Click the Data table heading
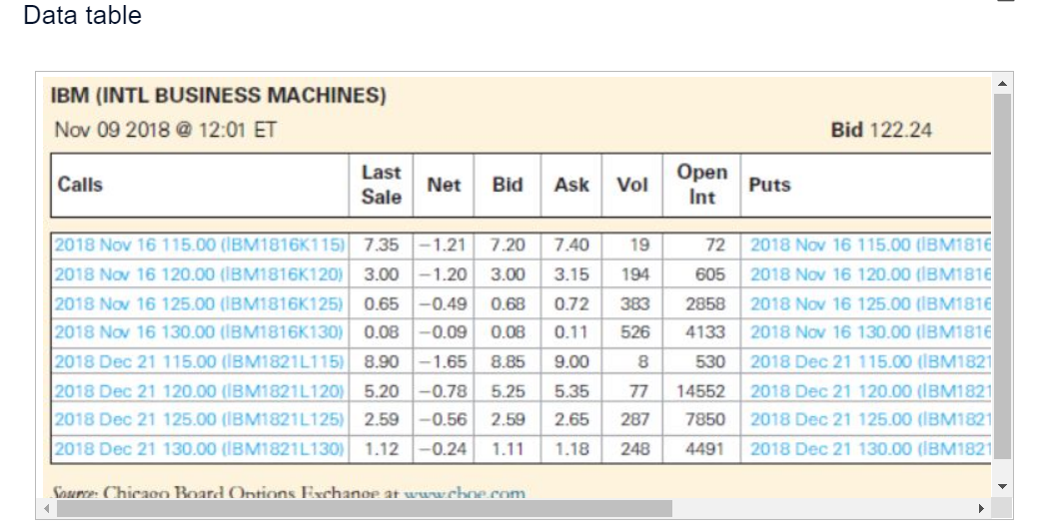 tap(82, 15)
